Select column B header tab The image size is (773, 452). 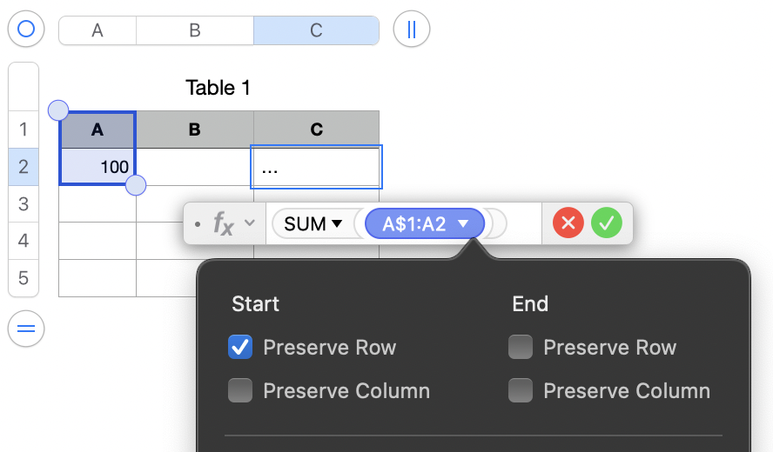[x=195, y=30]
